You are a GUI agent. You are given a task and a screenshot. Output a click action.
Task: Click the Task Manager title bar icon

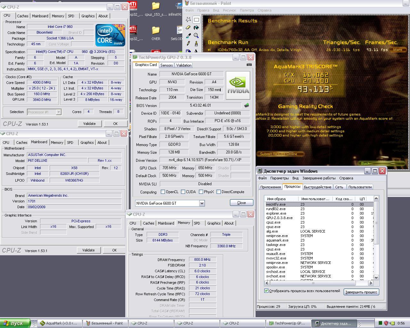[260, 171]
